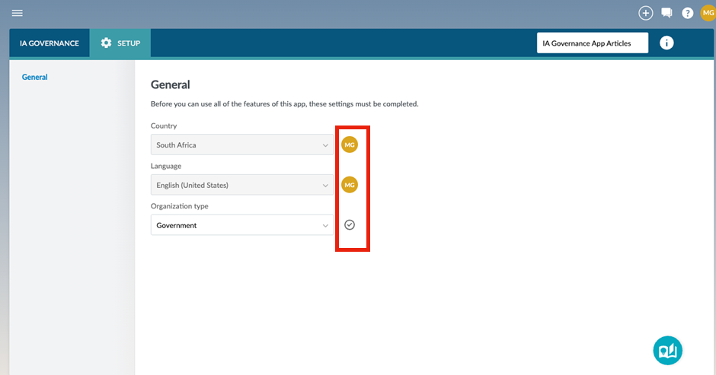
Task: Click the info icon beside App Articles
Action: click(666, 43)
